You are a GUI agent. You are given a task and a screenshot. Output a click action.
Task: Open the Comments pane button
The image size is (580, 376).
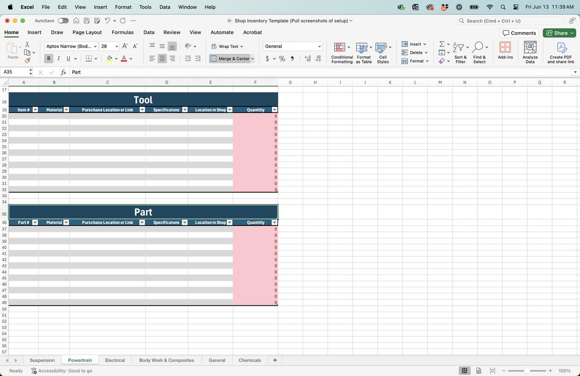pos(519,33)
